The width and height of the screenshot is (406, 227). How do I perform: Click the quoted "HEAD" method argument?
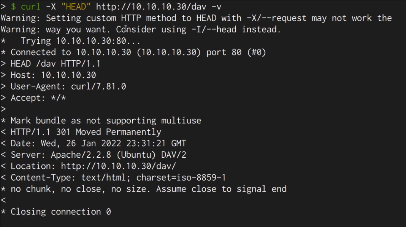(76, 6)
